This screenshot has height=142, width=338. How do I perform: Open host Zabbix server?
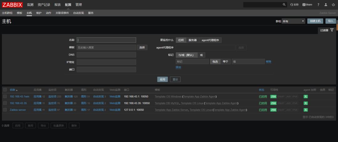18,110
